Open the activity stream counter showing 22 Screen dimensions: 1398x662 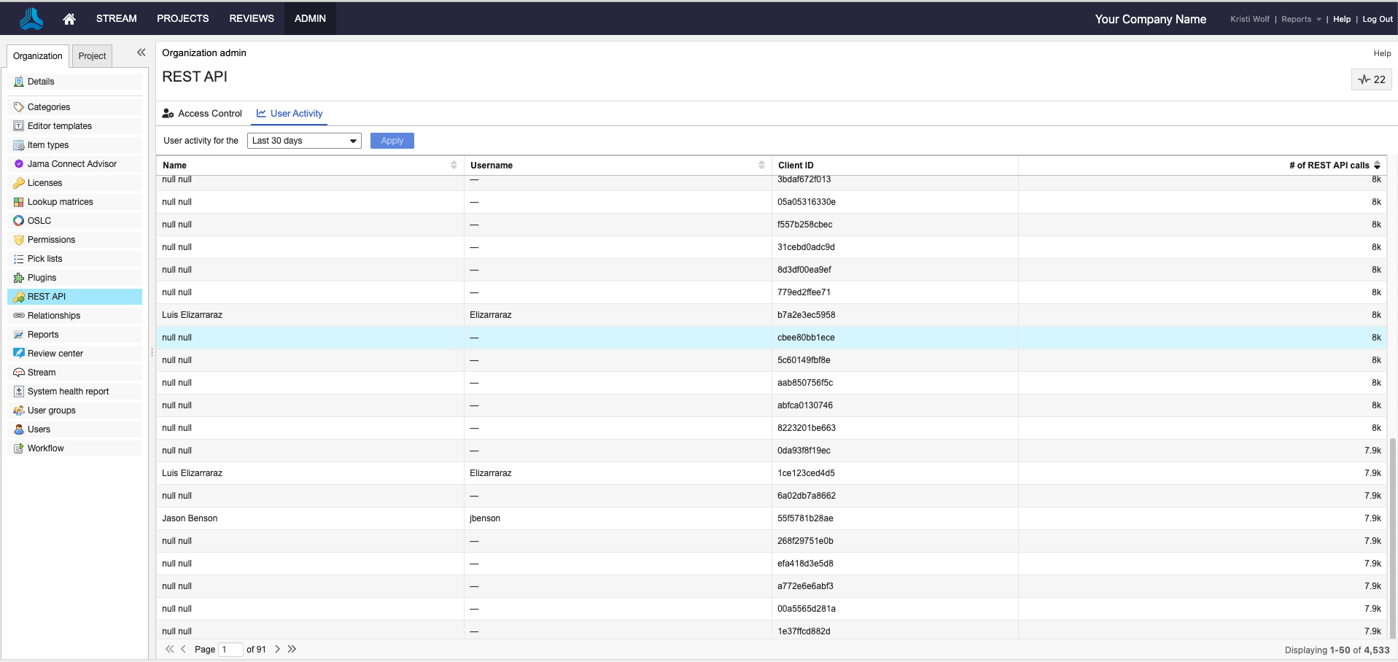[1371, 79]
